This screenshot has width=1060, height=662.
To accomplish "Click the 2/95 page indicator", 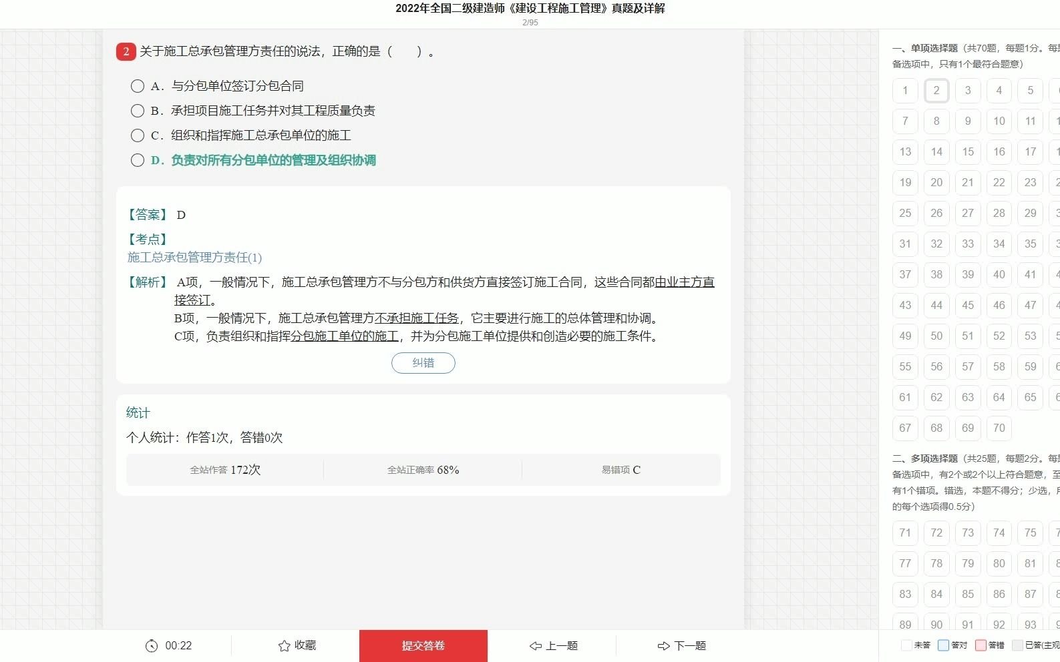I will (530, 23).
